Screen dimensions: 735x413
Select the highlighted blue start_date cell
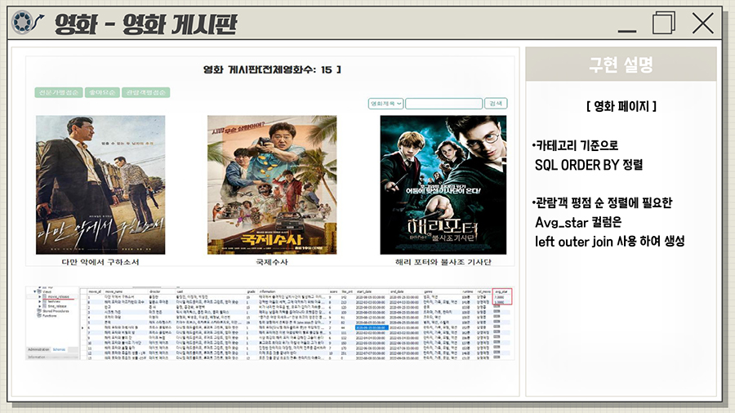pos(372,328)
